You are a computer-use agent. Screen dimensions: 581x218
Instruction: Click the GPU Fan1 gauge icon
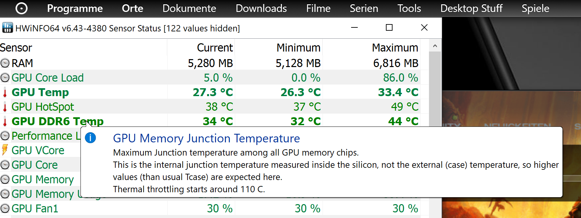point(5,208)
